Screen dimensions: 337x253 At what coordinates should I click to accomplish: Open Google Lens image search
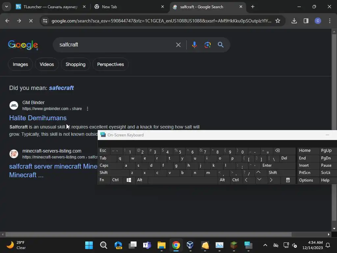pos(207,45)
